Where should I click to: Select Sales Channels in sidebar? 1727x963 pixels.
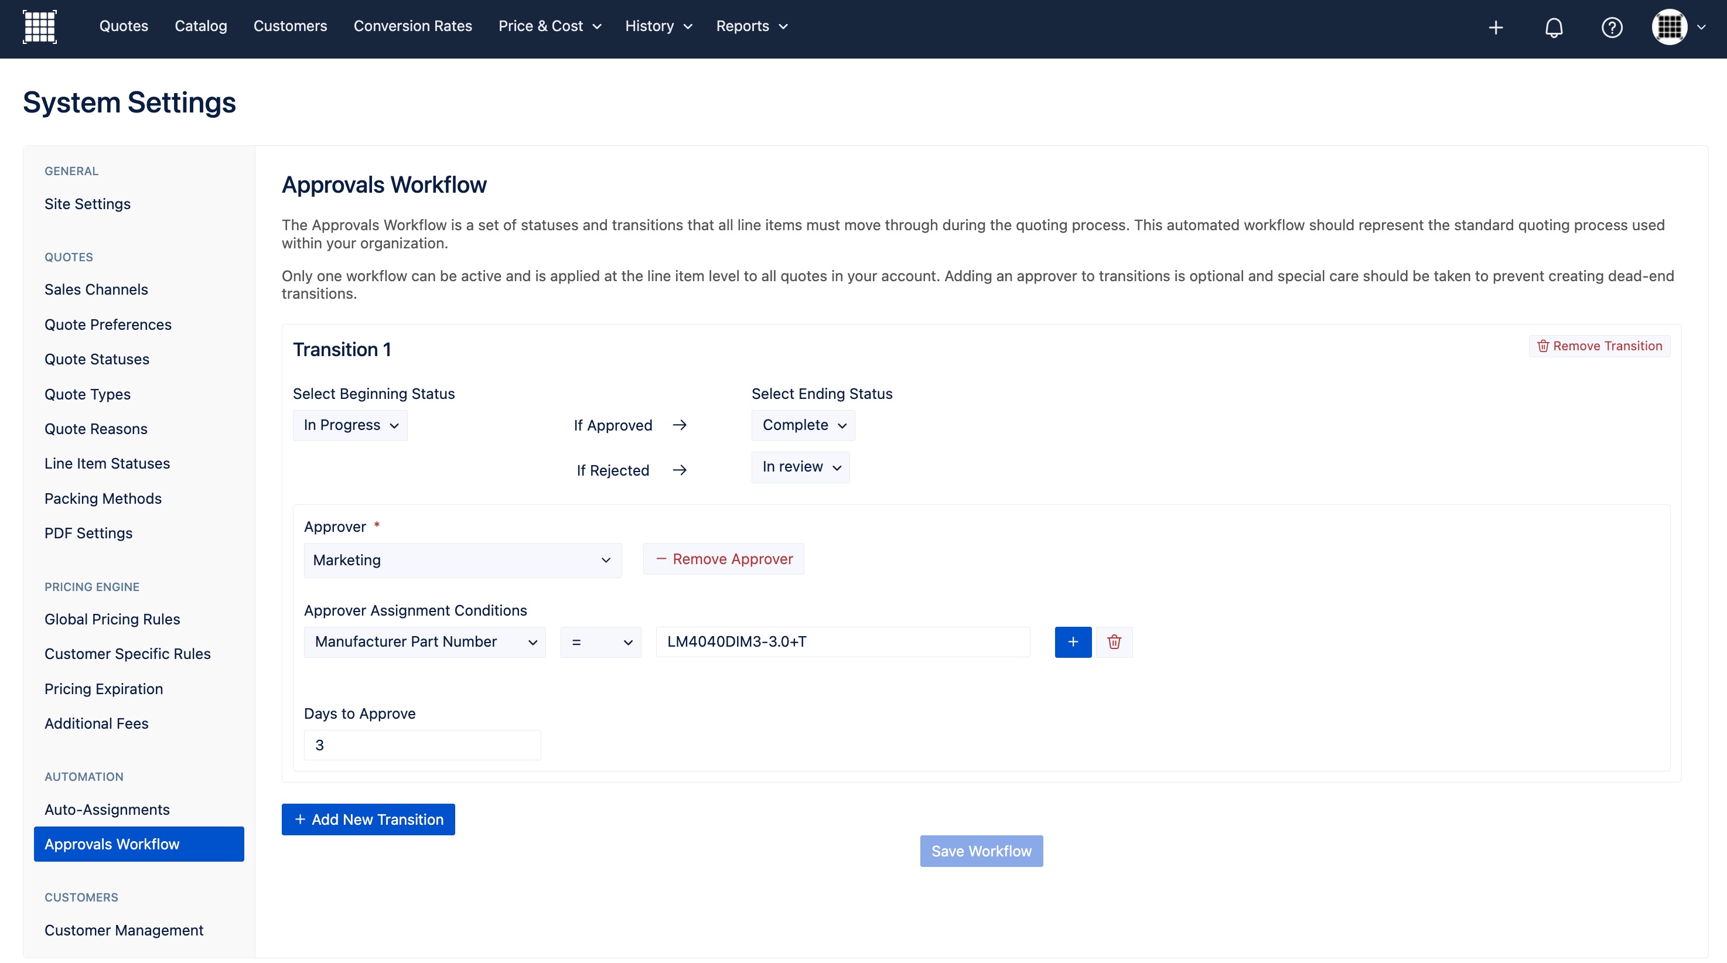tap(96, 289)
